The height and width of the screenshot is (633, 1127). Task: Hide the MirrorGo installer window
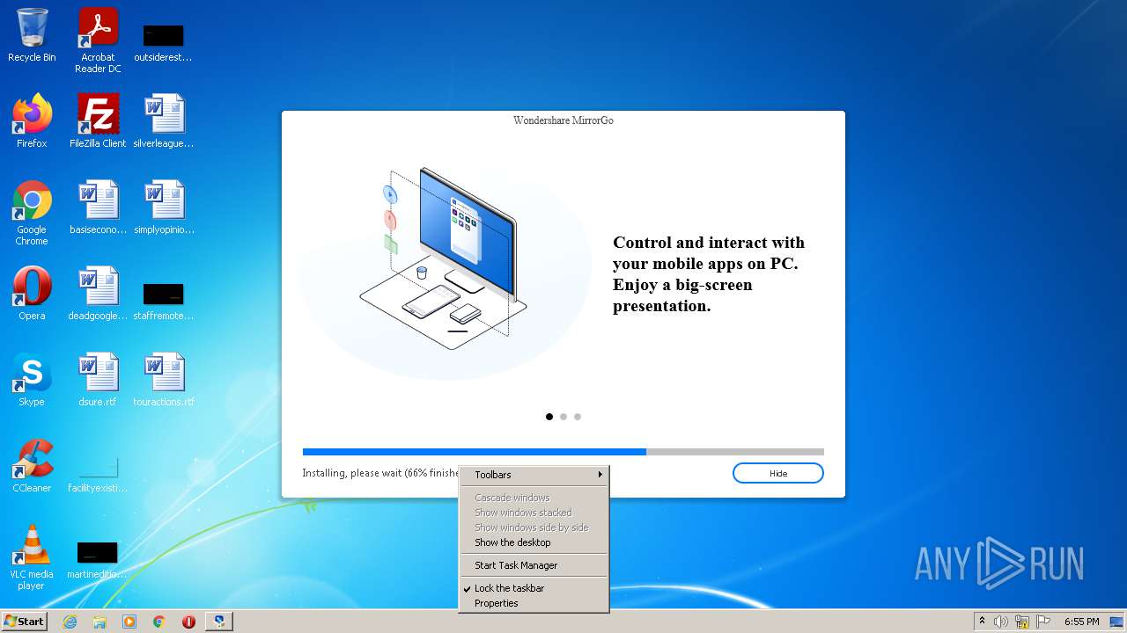[778, 473]
